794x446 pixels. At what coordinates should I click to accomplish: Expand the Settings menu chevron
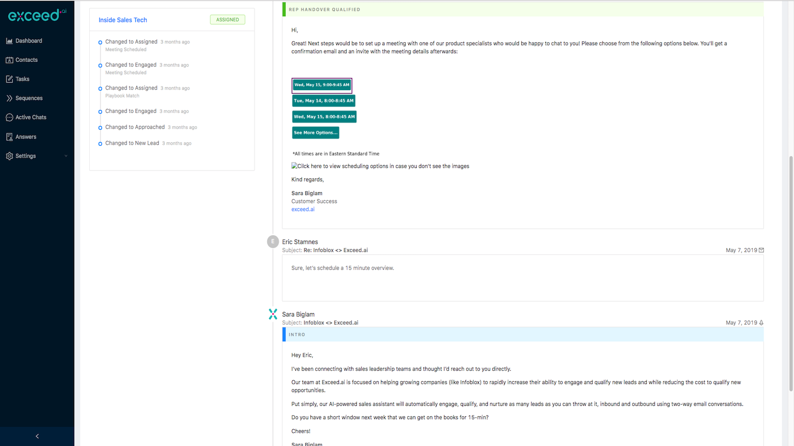point(66,156)
